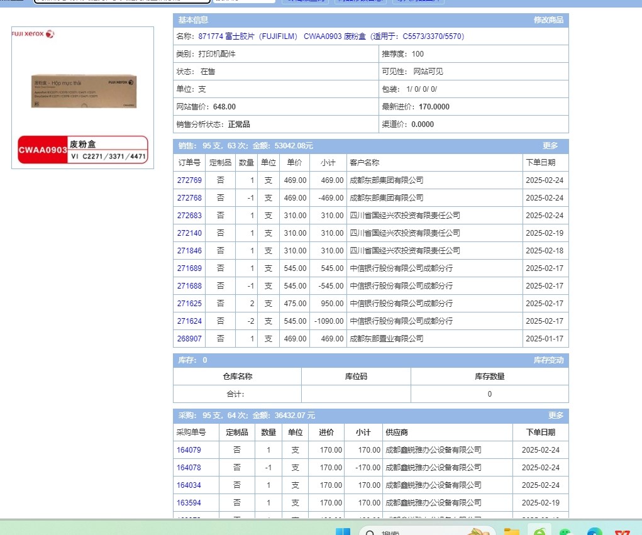Image resolution: width=642 pixels, height=535 pixels.
Task: Click subtotal -1090.00 in order 271624 row
Action: [x=329, y=321]
